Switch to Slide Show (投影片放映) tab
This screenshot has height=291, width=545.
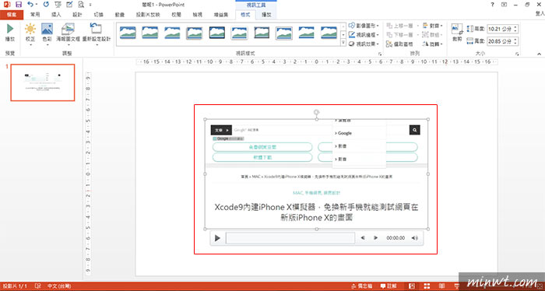click(148, 15)
